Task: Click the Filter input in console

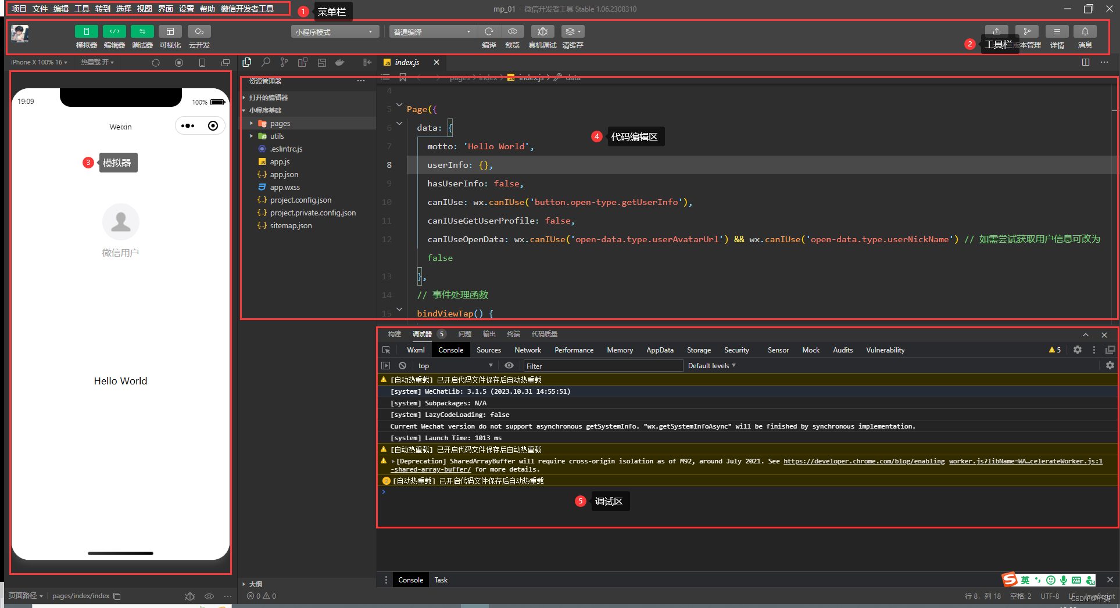Action: 603,366
